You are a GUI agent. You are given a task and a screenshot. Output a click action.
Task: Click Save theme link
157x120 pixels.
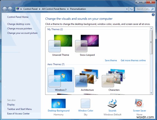pos(111,60)
